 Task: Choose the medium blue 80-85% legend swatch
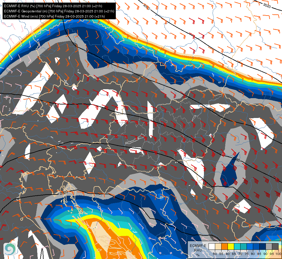pos(256,246)
